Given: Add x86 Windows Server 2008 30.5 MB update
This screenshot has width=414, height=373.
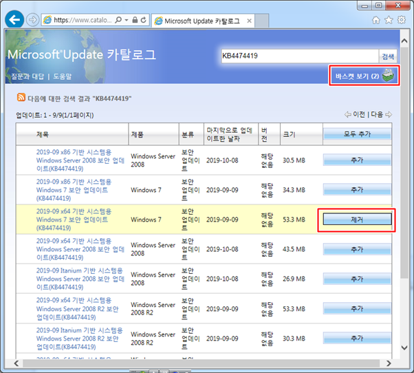Looking at the screenshot, I should pyautogui.click(x=357, y=160).
